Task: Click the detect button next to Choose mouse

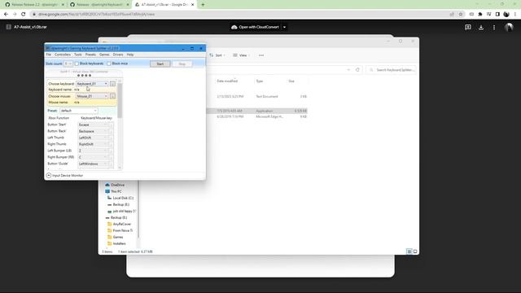Action: [x=112, y=96]
